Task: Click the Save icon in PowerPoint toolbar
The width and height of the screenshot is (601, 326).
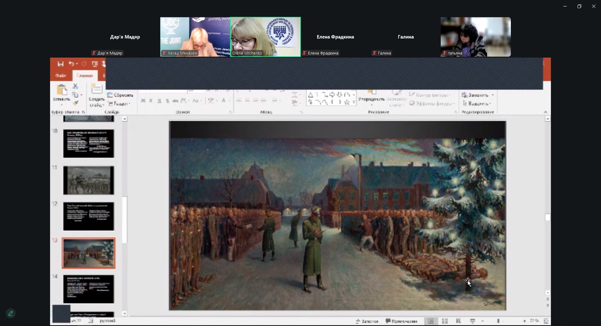Action: tap(61, 64)
